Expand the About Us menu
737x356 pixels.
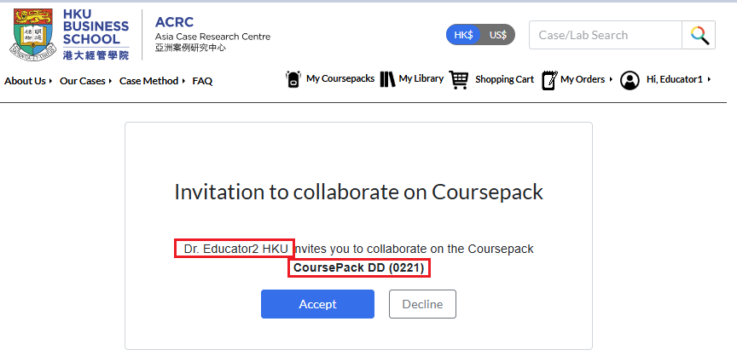click(28, 81)
